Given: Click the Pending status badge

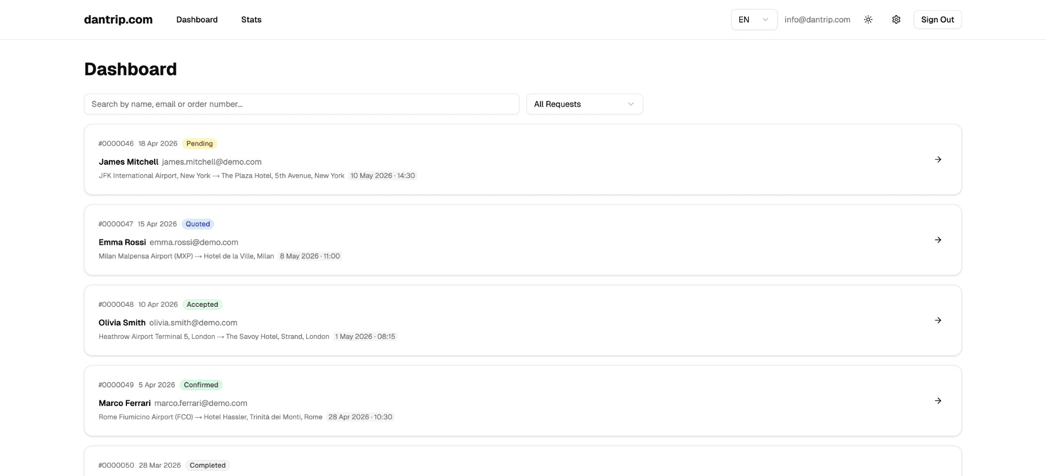Looking at the screenshot, I should click(x=199, y=144).
